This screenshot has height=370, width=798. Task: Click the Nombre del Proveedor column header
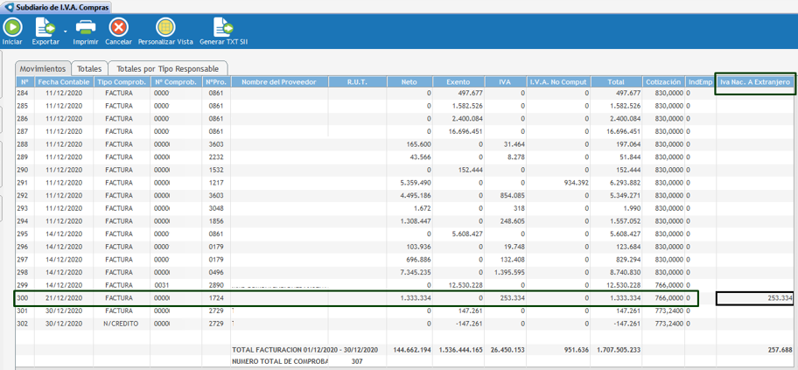coord(279,81)
